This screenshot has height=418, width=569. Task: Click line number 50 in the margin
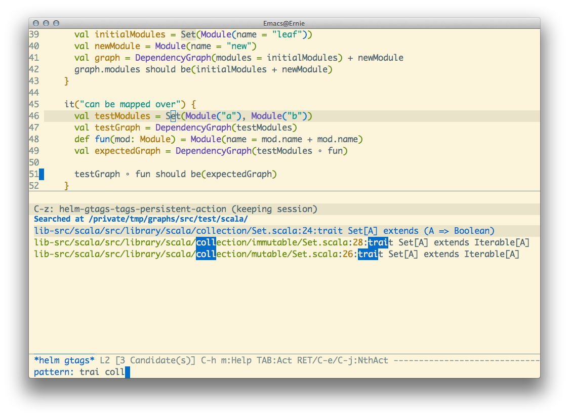pos(34,162)
